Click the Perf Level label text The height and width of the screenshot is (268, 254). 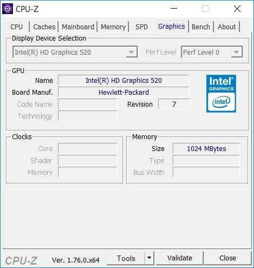pyautogui.click(x=161, y=53)
